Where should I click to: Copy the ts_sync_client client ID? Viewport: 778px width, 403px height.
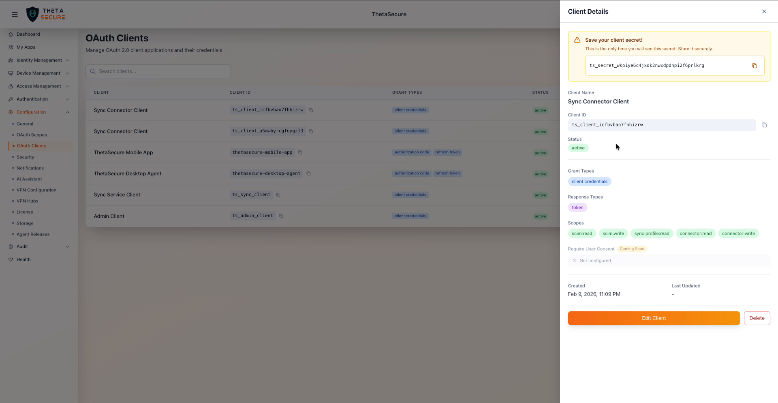point(278,195)
